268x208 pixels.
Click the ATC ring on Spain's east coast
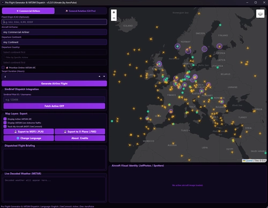click(x=171, y=111)
